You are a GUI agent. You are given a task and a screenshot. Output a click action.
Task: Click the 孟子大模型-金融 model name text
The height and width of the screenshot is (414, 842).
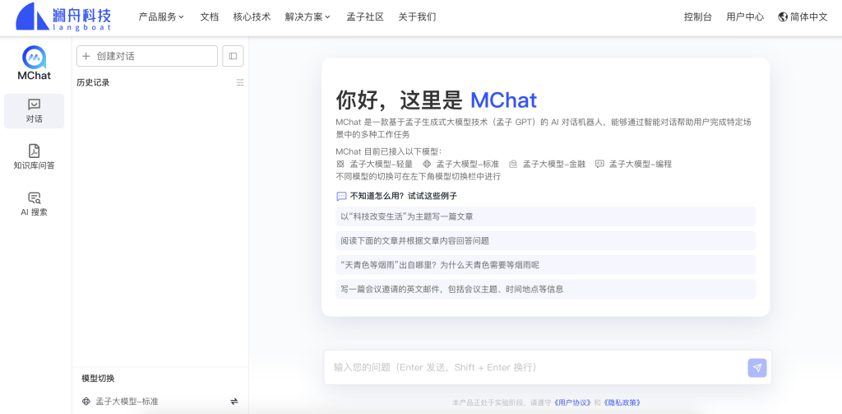coord(554,164)
